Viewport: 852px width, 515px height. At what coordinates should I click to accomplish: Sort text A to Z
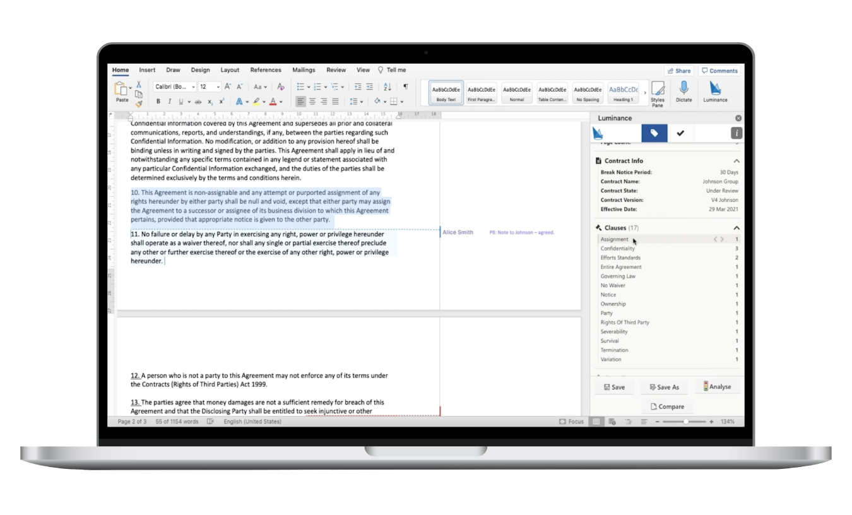[388, 86]
